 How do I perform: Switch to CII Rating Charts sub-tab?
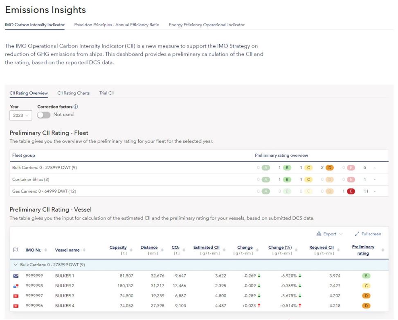(73, 93)
